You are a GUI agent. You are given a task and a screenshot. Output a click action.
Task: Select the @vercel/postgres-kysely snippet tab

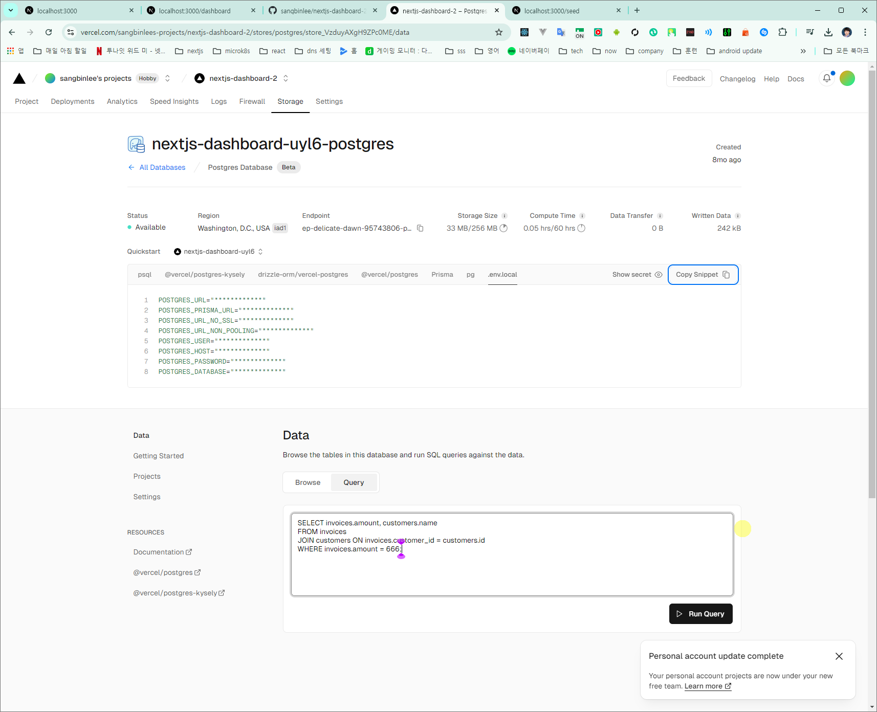pos(205,275)
